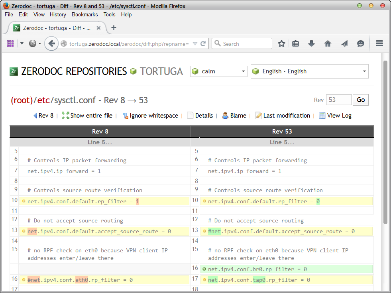The image size is (391, 293).
Task: Click the Blame person icon
Action: 225,116
